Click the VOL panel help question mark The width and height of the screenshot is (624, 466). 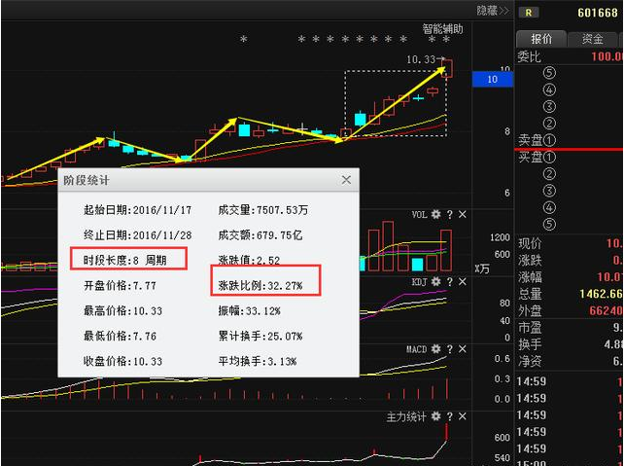click(x=449, y=215)
